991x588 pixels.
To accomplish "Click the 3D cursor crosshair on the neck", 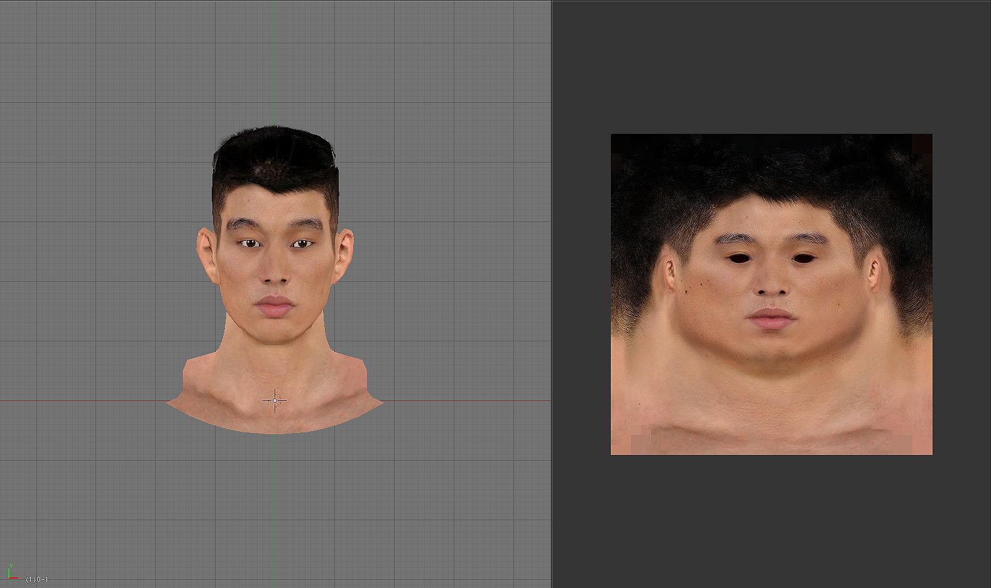I will (275, 400).
